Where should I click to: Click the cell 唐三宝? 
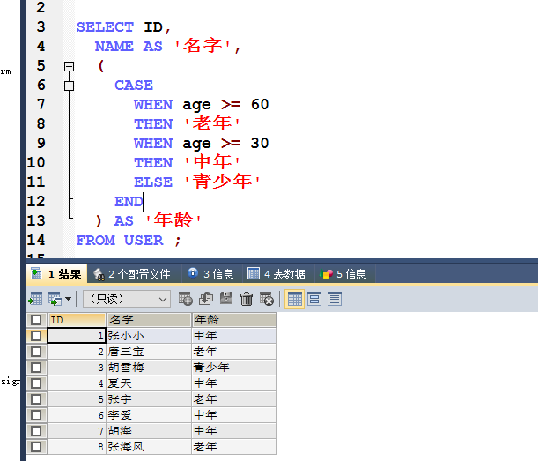click(149, 352)
